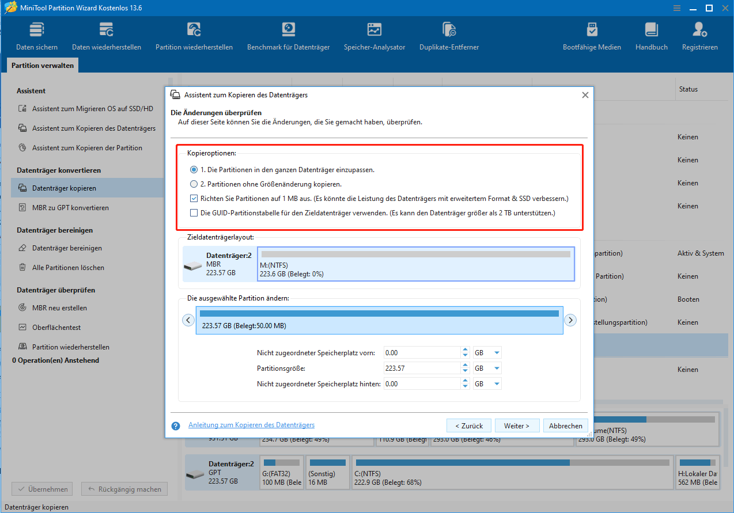
Task: Click Abbrechen to cancel wizard
Action: click(x=565, y=426)
